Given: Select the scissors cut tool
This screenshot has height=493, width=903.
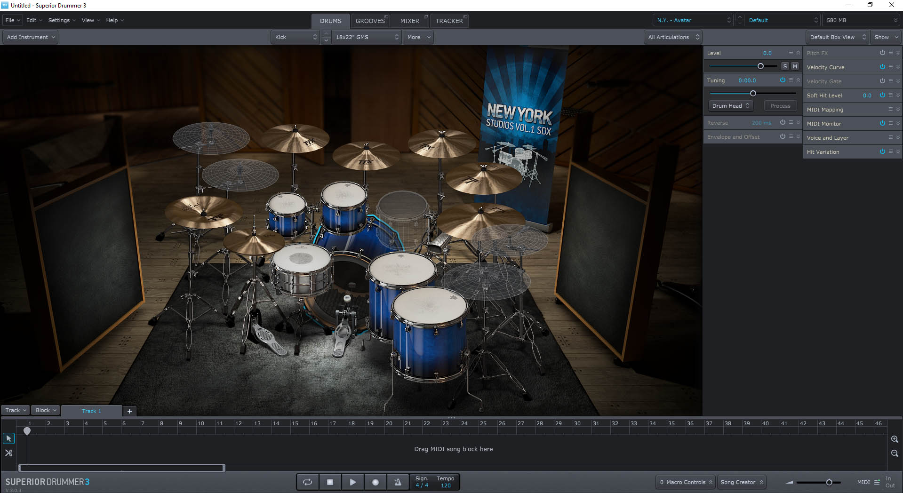Looking at the screenshot, I should [x=8, y=453].
